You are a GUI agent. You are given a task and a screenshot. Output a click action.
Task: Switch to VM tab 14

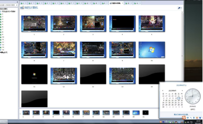96,3
